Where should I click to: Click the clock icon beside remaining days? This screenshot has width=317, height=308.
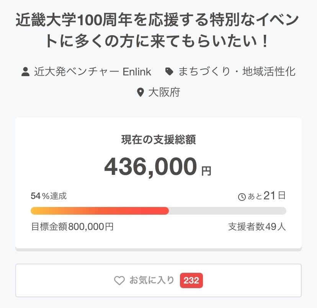242,197
